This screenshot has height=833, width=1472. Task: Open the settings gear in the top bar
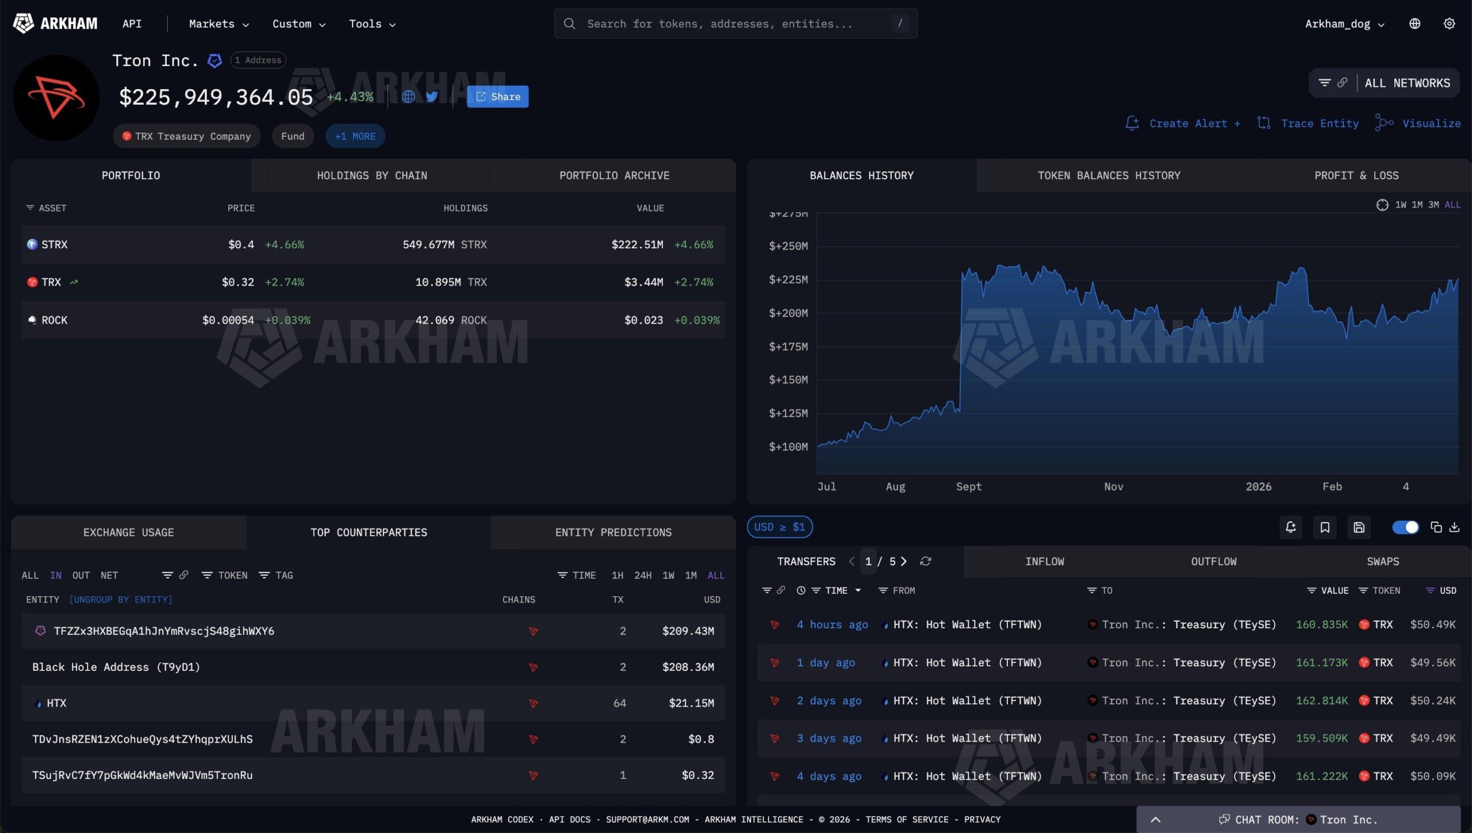pos(1450,24)
